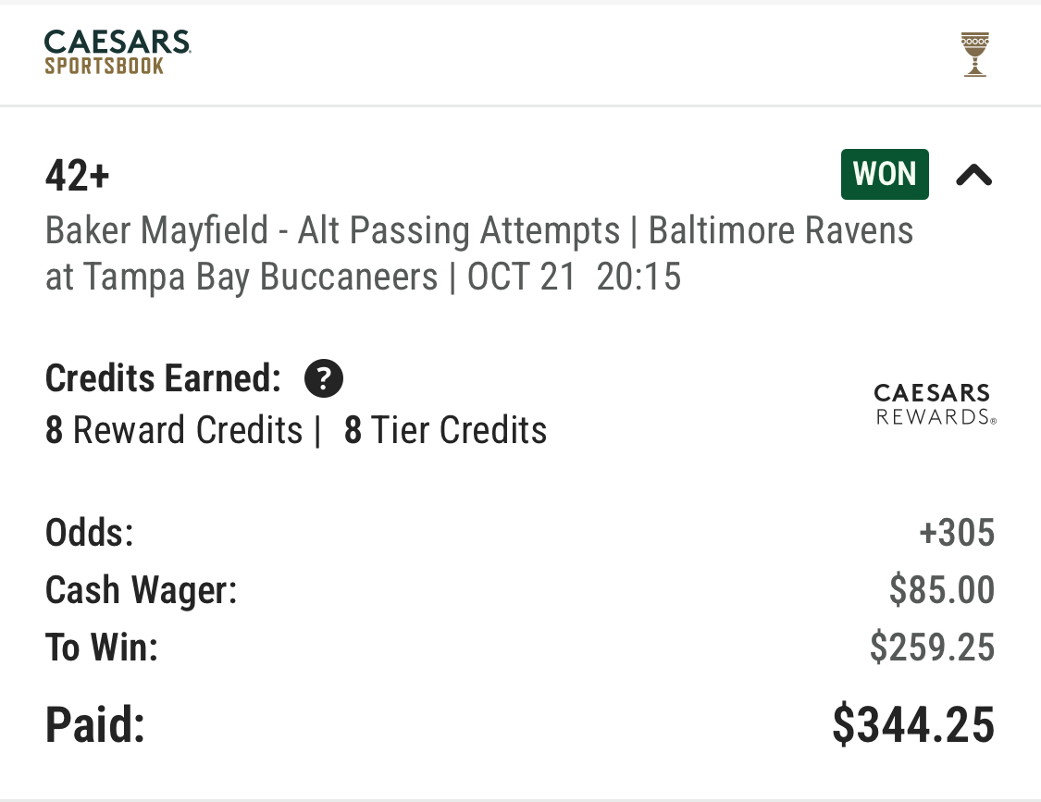Screen dimensions: 1041x802
Task: Click the Baker Mayfield Alt Passing Attempts text
Action: point(332,231)
